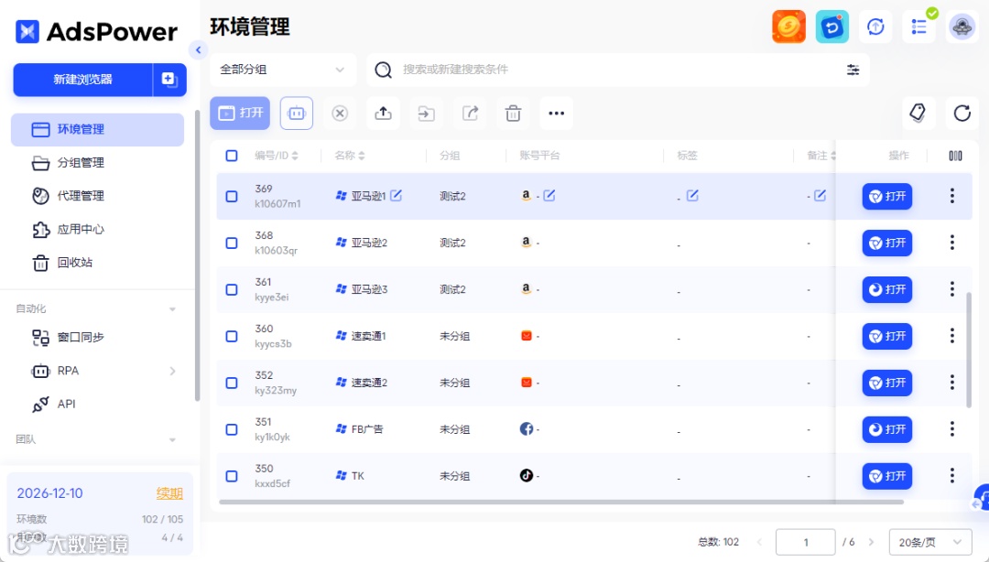Screen dimensions: 989x562
Task: Check the box for profile 351
Action: coord(232,429)
